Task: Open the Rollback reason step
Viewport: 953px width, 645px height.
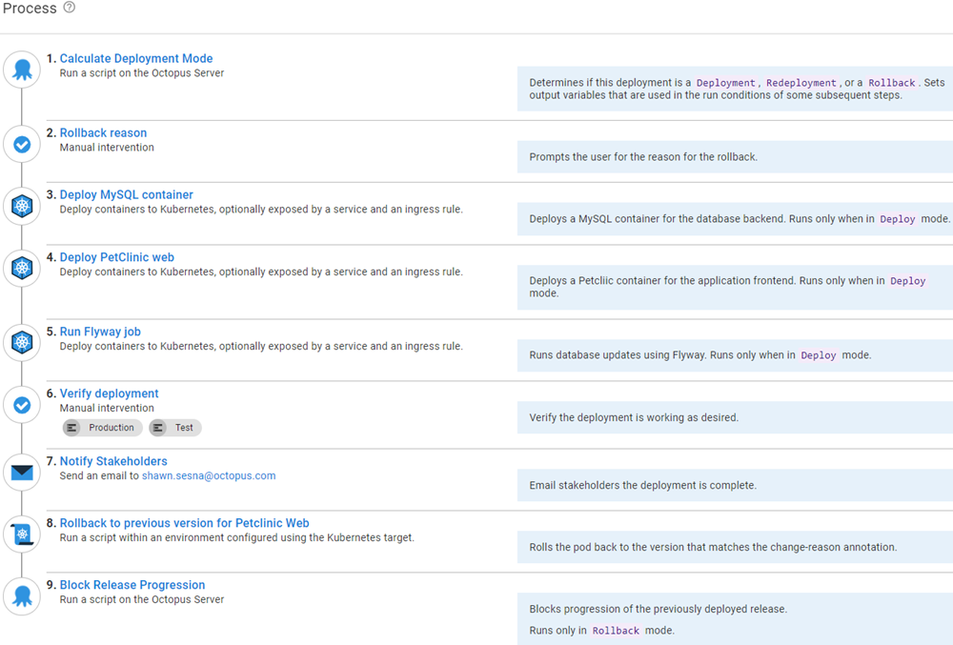Action: pyautogui.click(x=103, y=133)
